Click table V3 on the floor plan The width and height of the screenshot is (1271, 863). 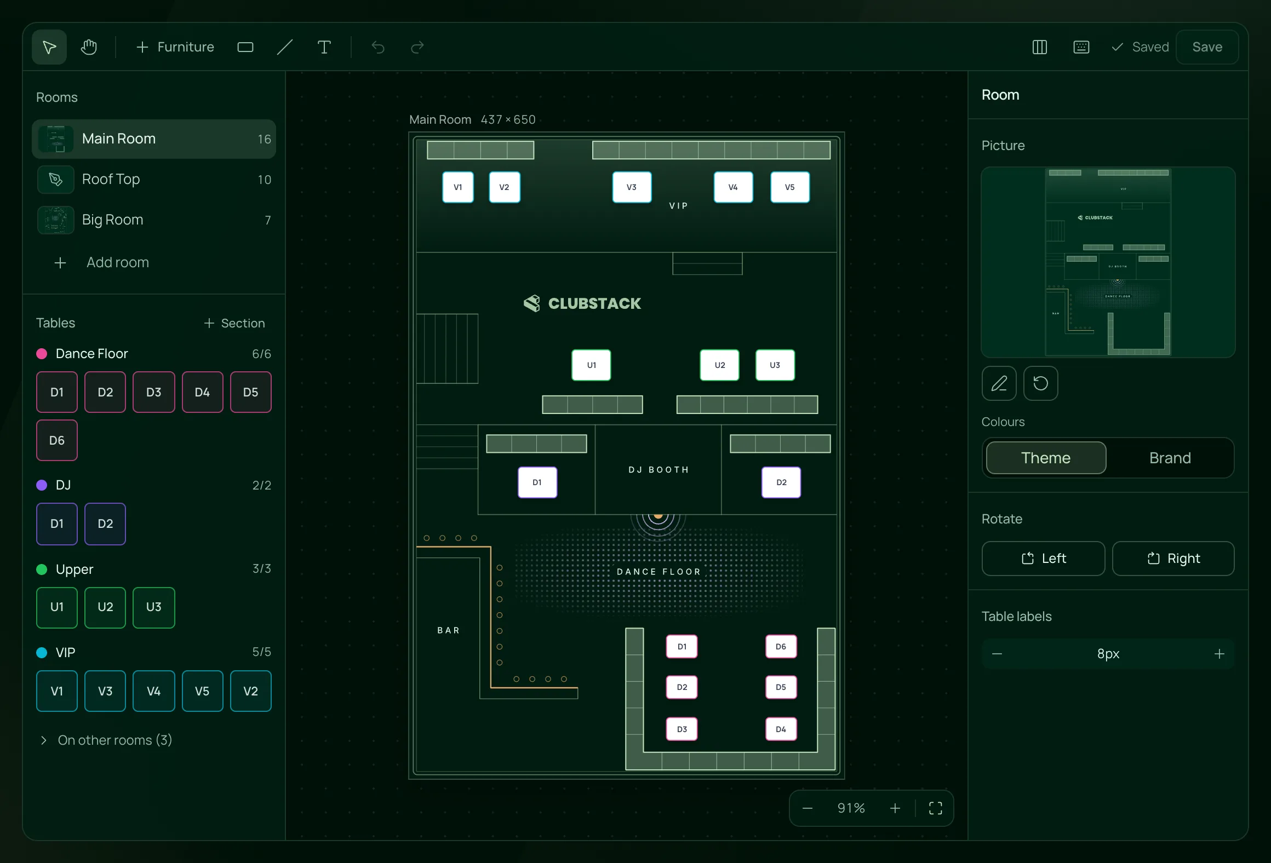(632, 187)
